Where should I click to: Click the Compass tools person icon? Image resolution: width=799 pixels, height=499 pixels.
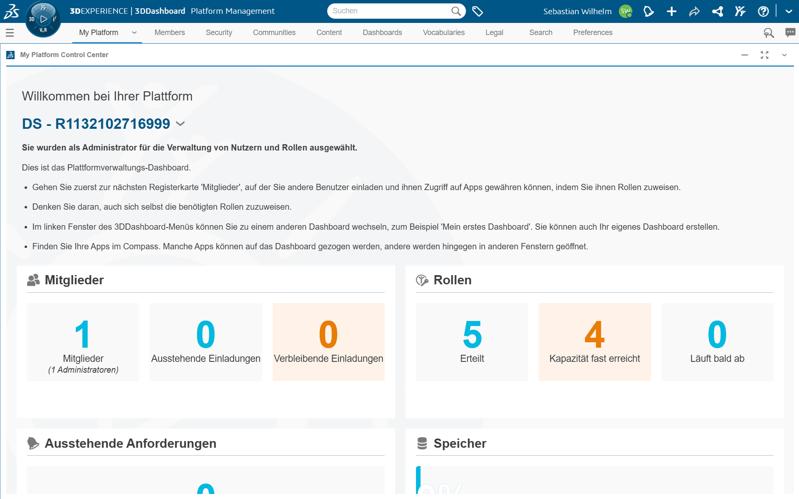click(740, 11)
